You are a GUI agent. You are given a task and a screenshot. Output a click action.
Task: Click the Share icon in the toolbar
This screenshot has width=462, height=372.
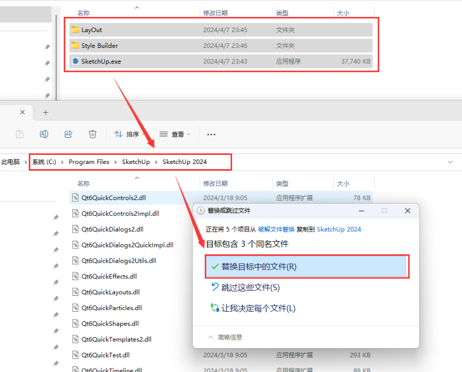coord(68,134)
